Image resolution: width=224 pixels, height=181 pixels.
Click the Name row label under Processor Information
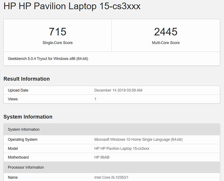click(x=13, y=177)
